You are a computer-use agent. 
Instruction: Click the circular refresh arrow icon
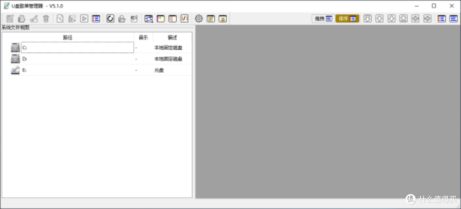(x=110, y=19)
